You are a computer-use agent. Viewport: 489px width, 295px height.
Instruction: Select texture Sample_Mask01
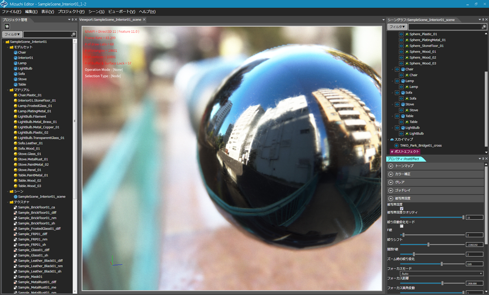pos(30,277)
